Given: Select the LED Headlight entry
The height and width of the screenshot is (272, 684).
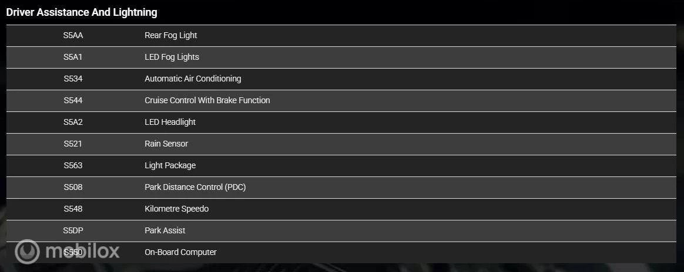Looking at the screenshot, I should tap(170, 122).
